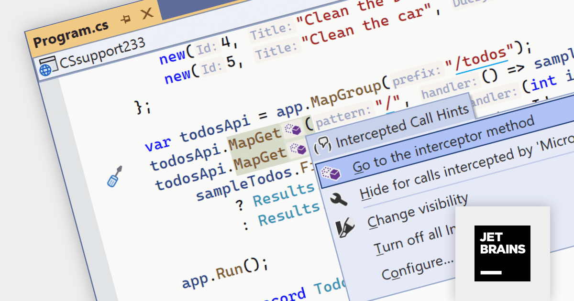Viewport: 574px width, 301px height.
Task: Click interceptor icon after first MapGet call
Action: point(293,129)
